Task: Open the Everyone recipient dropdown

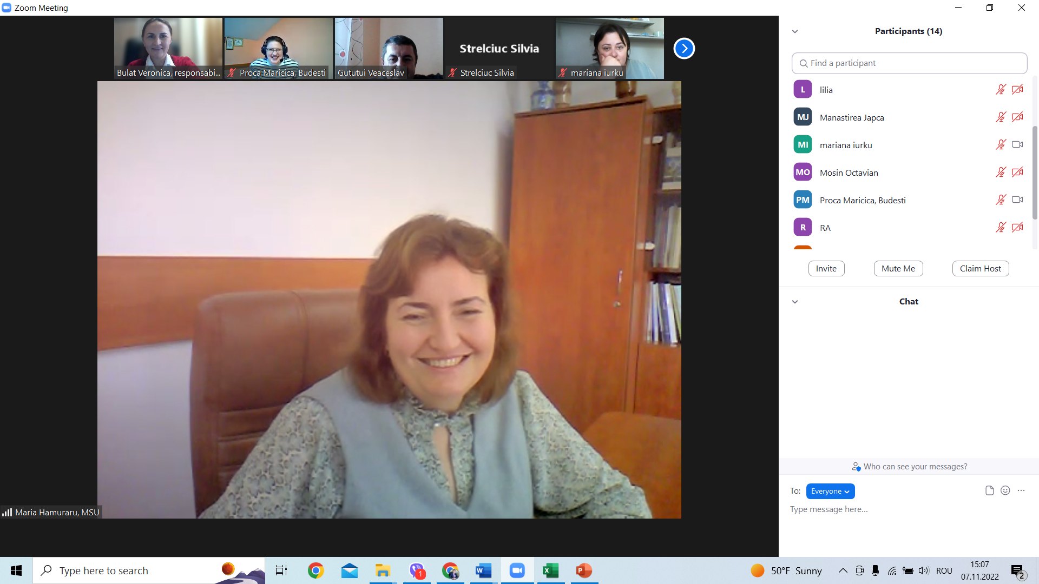Action: click(830, 491)
